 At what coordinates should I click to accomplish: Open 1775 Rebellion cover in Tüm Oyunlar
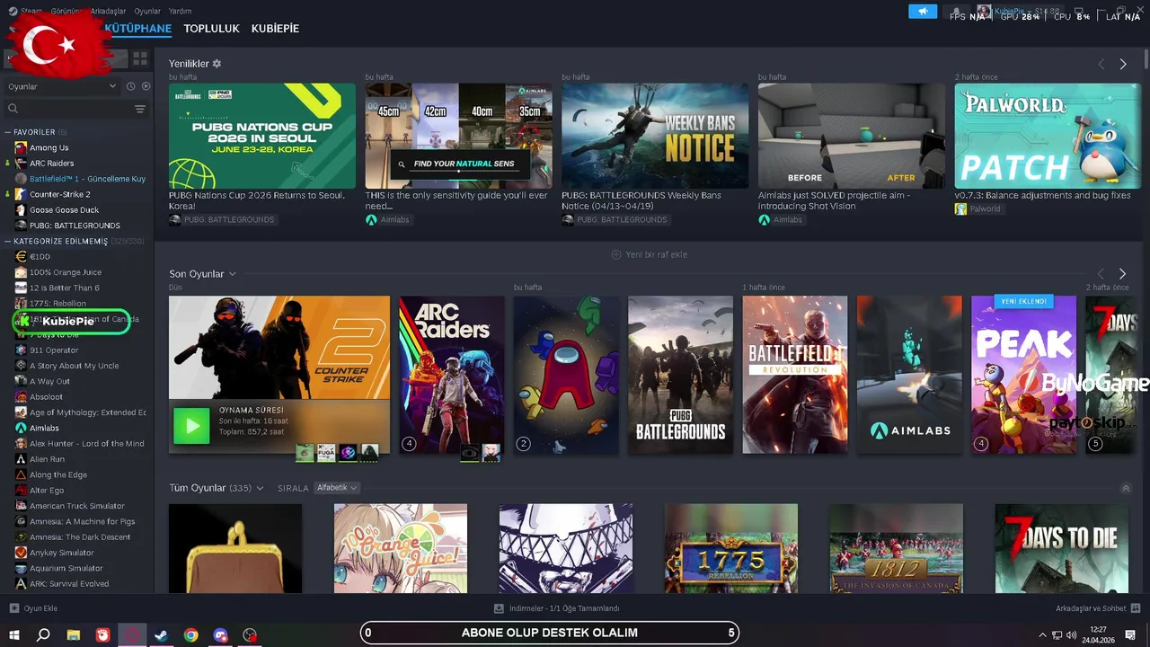click(x=731, y=548)
